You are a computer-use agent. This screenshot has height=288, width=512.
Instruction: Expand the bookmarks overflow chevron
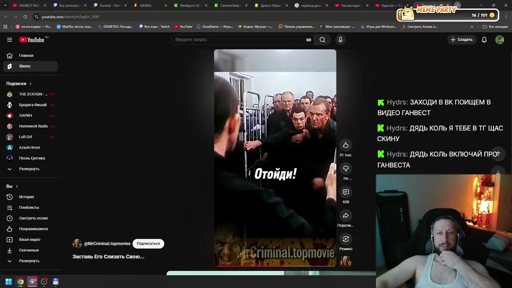472,27
